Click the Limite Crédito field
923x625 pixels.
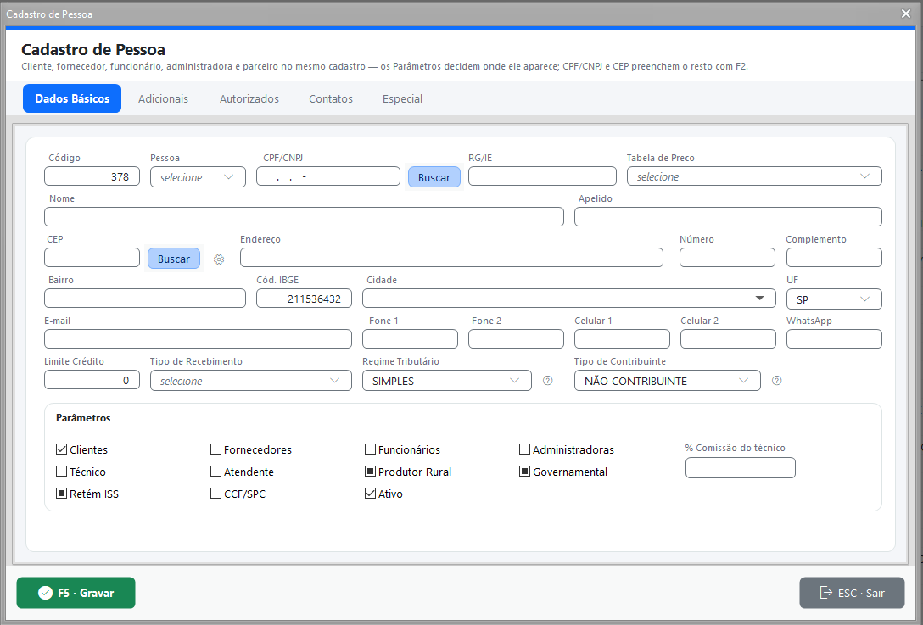click(x=92, y=380)
